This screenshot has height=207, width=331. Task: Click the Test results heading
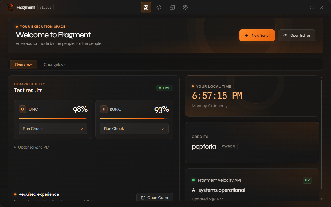[x=28, y=90]
